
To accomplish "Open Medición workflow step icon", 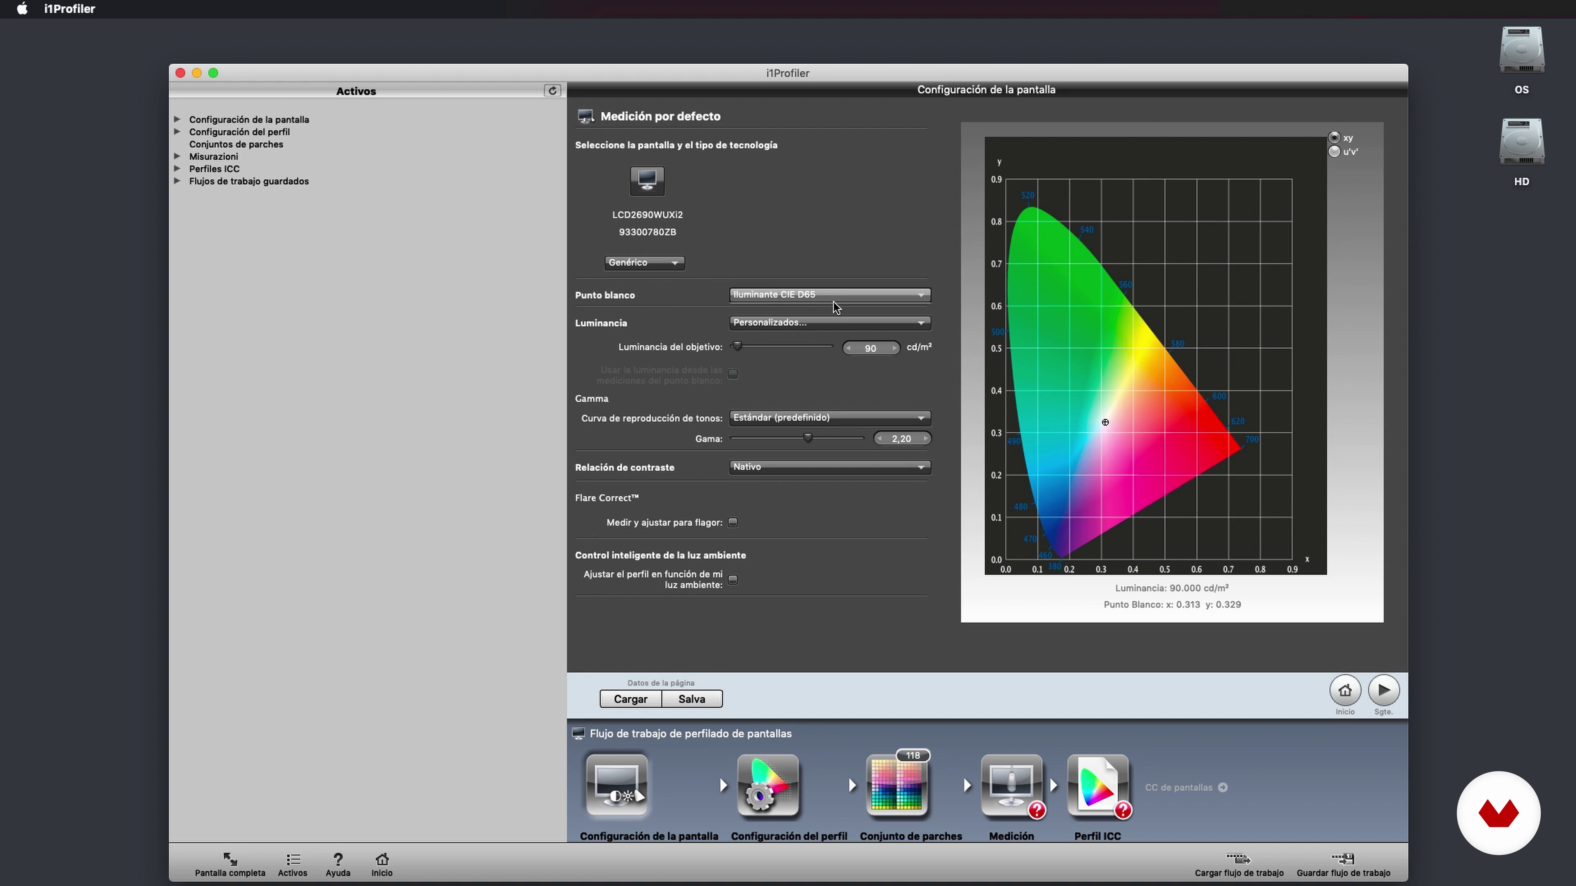I will pos(1011,785).
